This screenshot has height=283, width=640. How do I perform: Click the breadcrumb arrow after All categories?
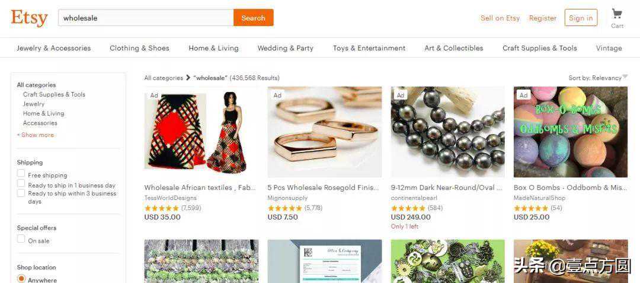coord(188,78)
